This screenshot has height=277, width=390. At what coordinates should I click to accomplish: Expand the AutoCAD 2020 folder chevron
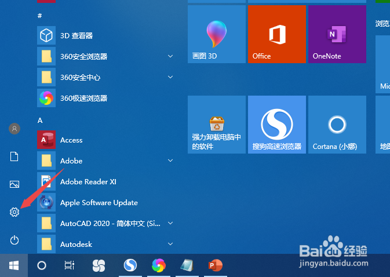[x=170, y=223]
